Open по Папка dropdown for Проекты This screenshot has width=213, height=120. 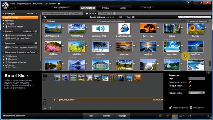coord(28,31)
